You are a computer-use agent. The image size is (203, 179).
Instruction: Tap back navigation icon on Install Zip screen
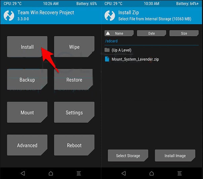point(124,173)
